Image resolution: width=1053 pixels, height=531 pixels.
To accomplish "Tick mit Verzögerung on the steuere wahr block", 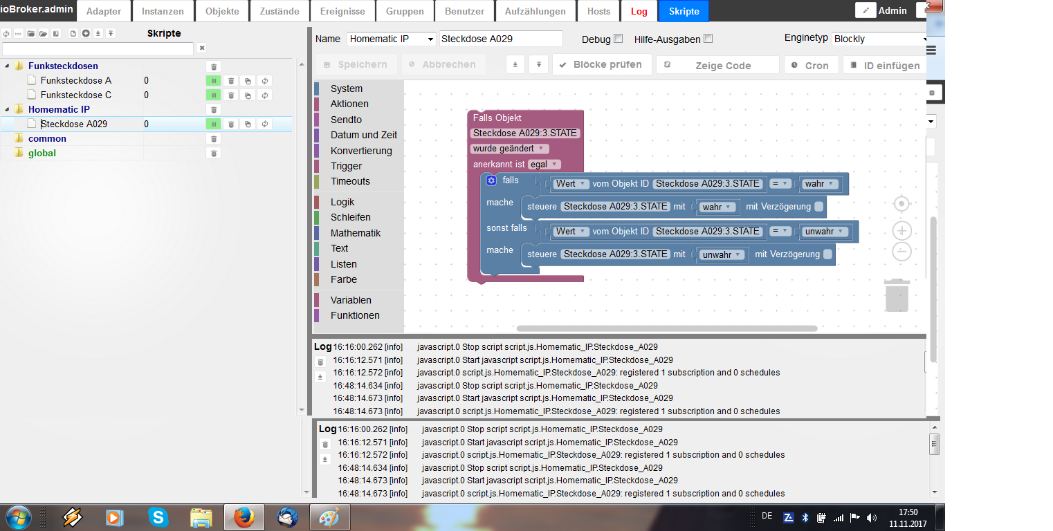I will 819,207.
